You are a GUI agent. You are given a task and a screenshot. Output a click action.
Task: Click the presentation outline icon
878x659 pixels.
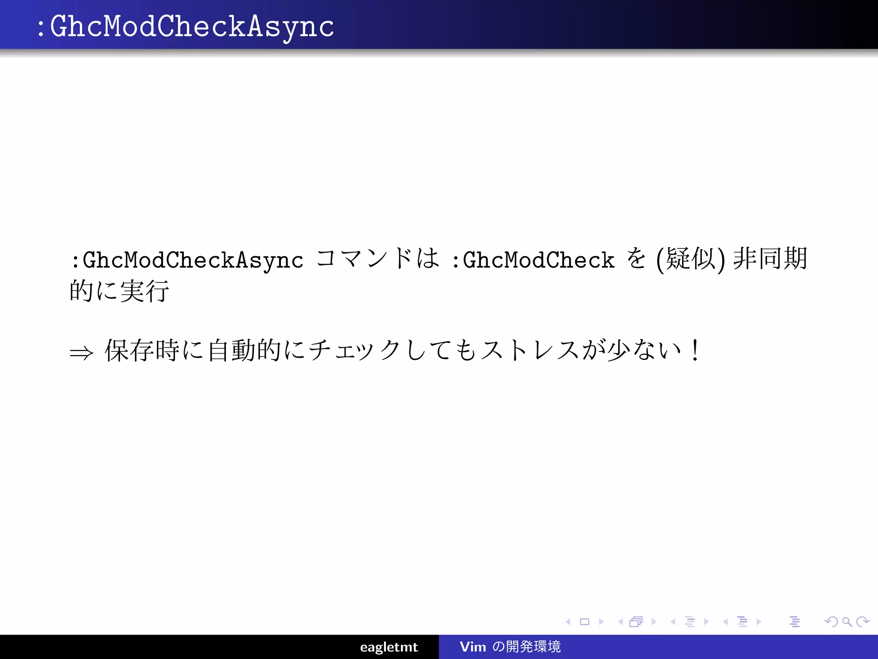pos(795,622)
